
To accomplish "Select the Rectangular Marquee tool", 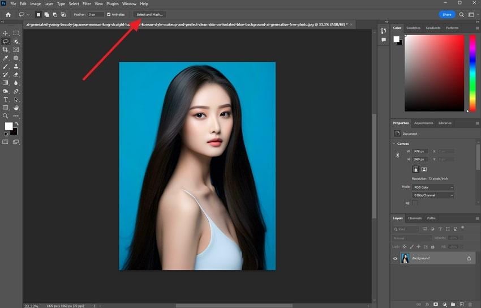I will (x=16, y=33).
